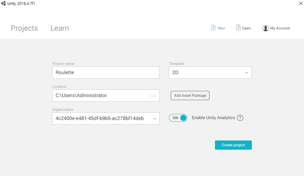Open the Enable Unity Analytics help question mark
Image resolution: width=304 pixels, height=176 pixels.
[x=240, y=118]
